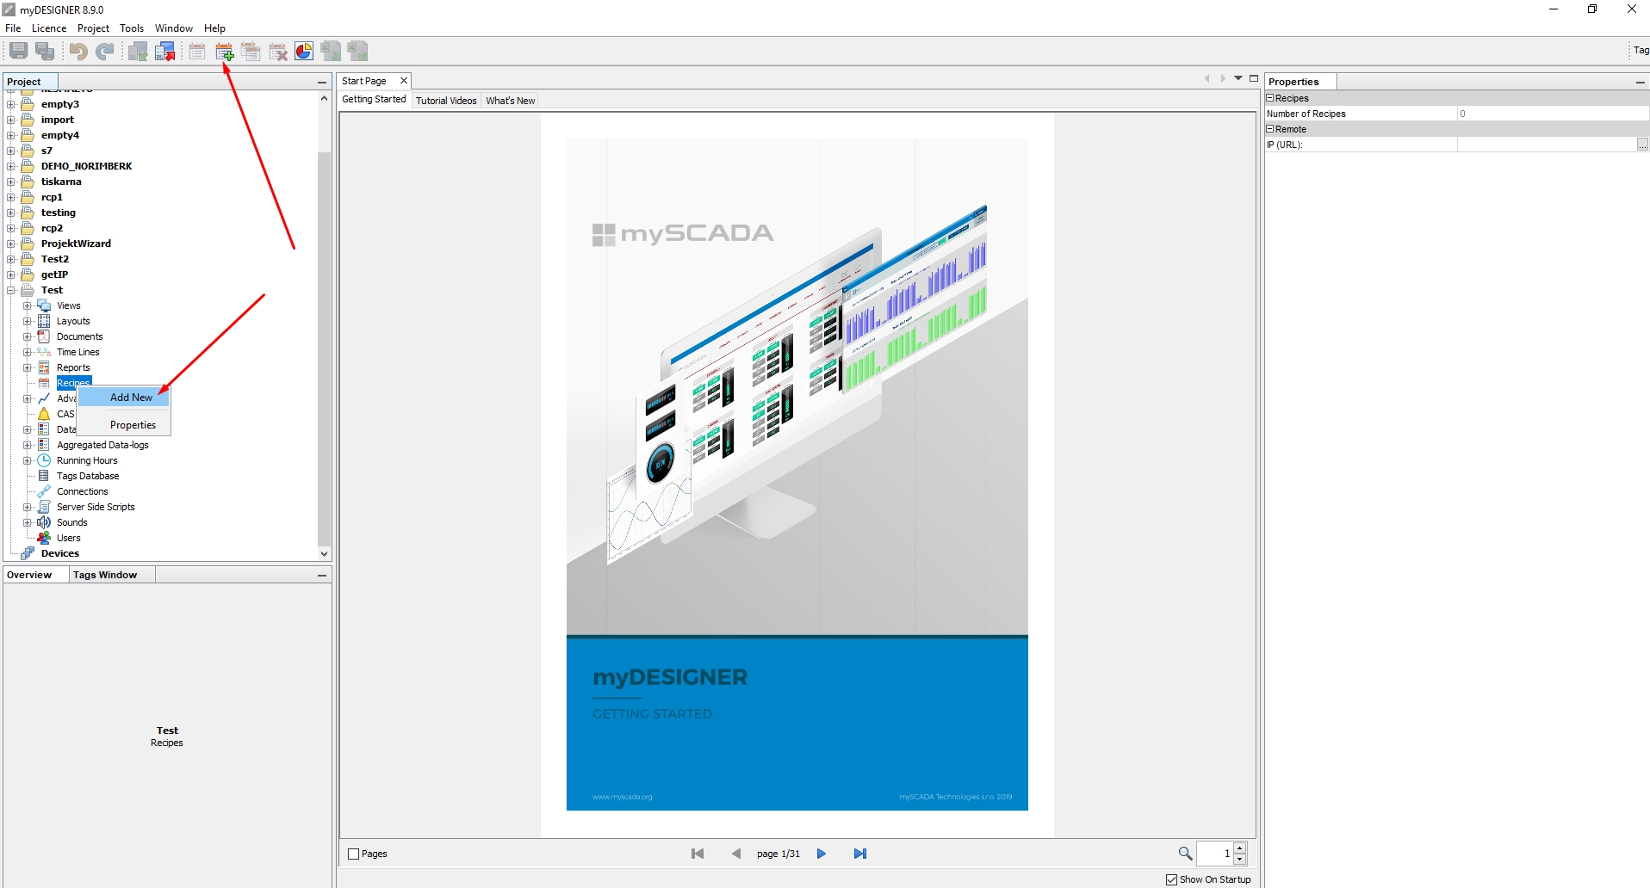
Task: Open the Window menu
Action: coord(174,28)
